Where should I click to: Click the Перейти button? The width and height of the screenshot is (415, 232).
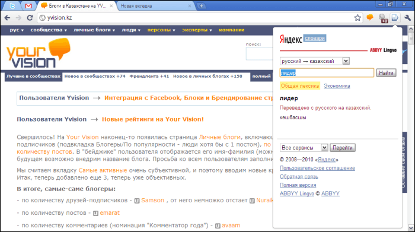click(x=343, y=148)
